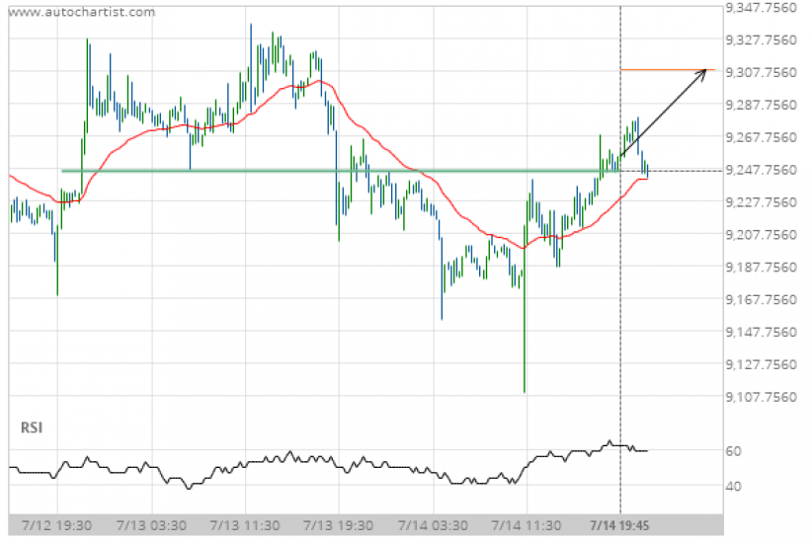Click the RSI 60 level label
Screen dimensions: 812x541
(x=733, y=451)
